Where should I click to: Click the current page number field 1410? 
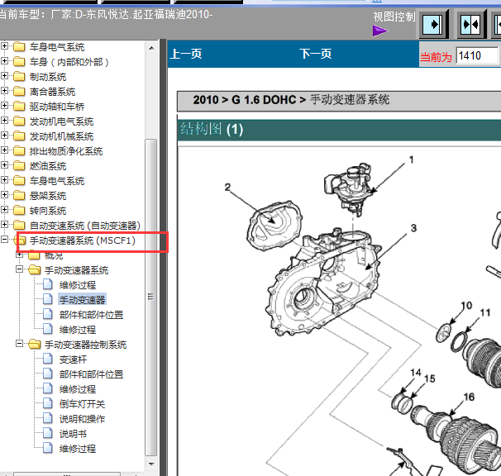477,56
